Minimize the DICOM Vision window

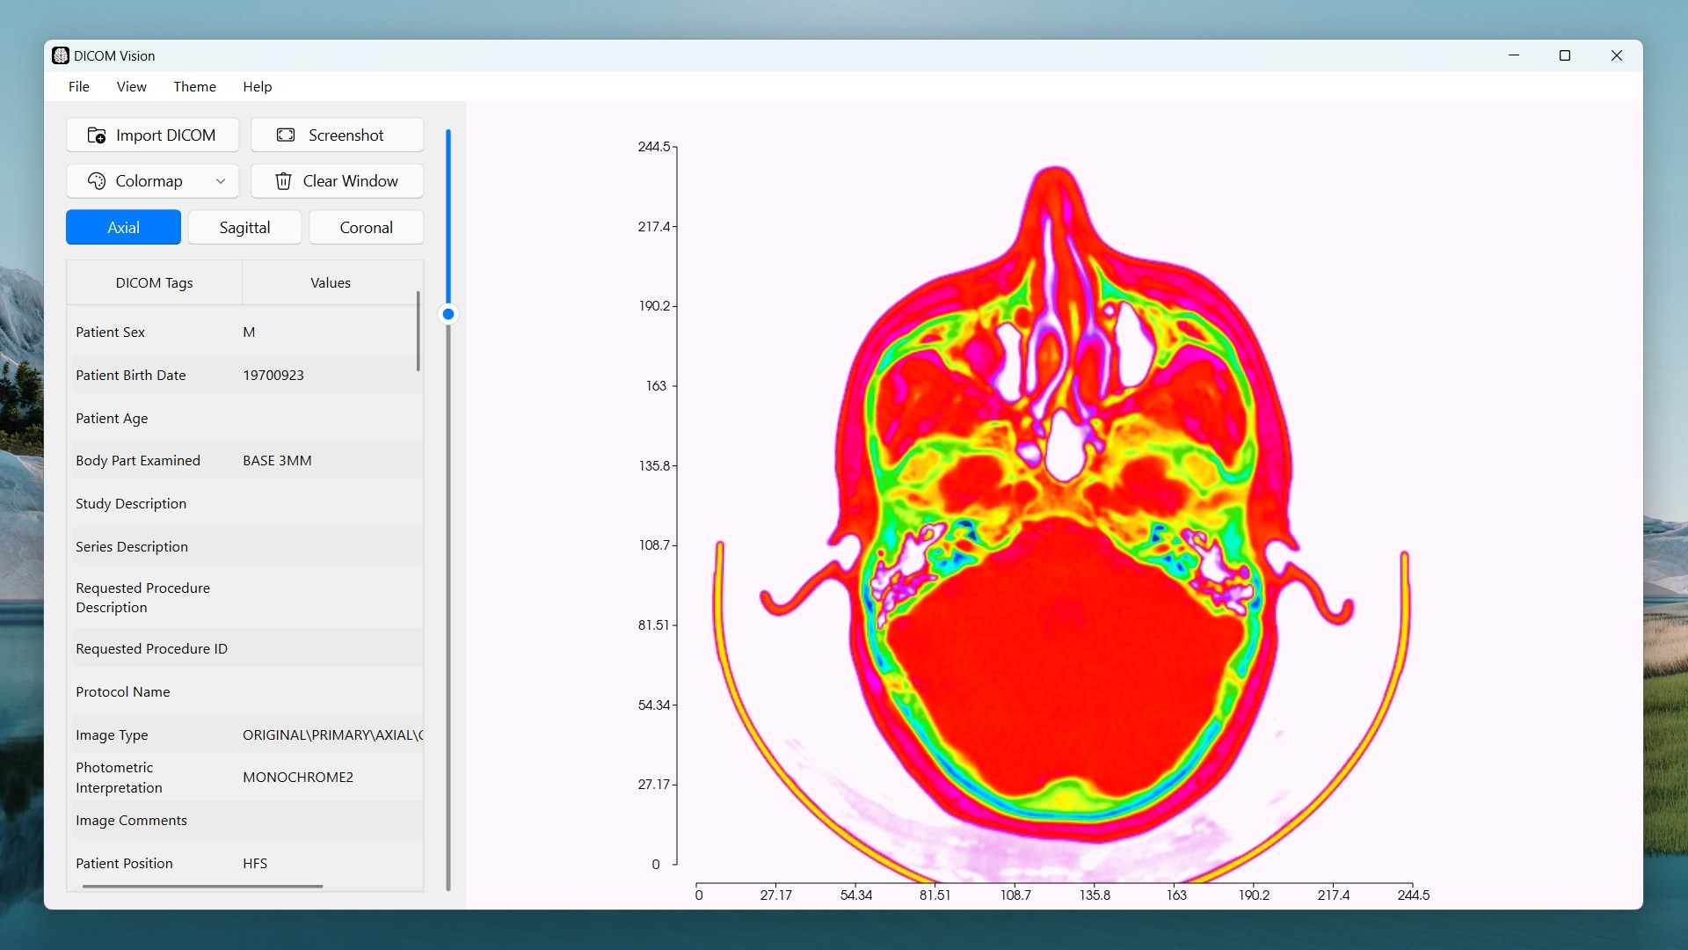point(1514,55)
